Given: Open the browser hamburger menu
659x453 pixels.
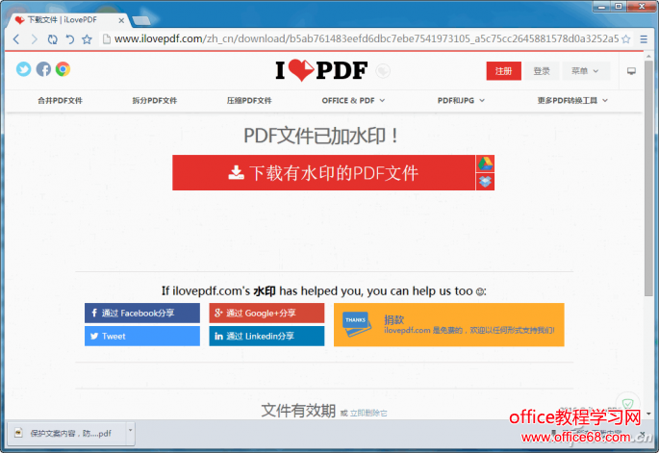Looking at the screenshot, I should (644, 39).
